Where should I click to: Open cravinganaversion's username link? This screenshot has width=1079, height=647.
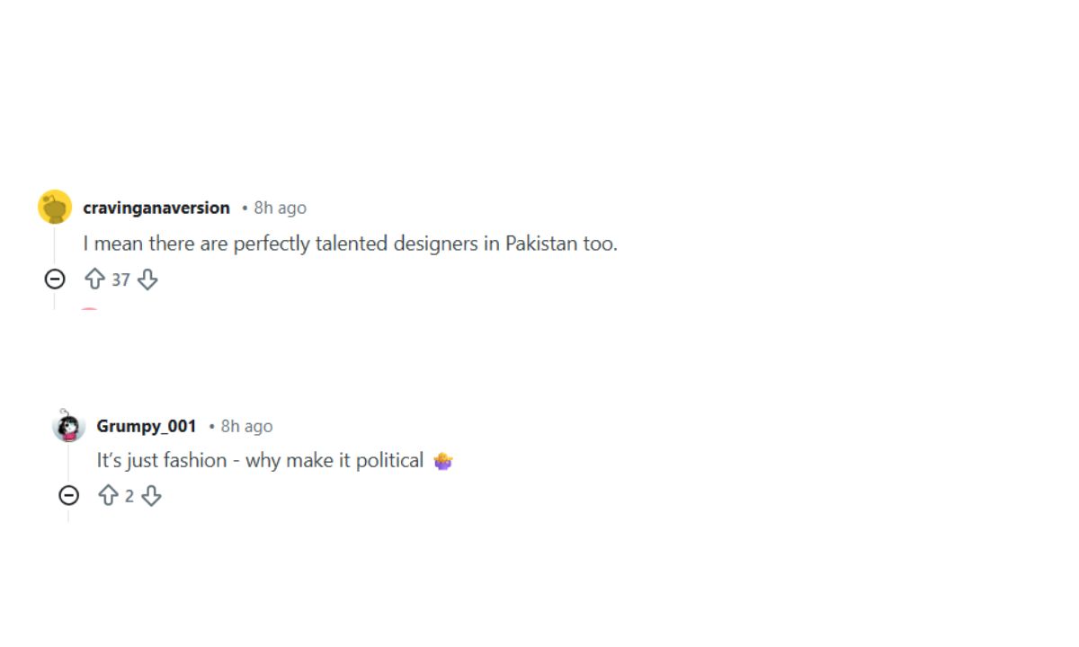156,207
